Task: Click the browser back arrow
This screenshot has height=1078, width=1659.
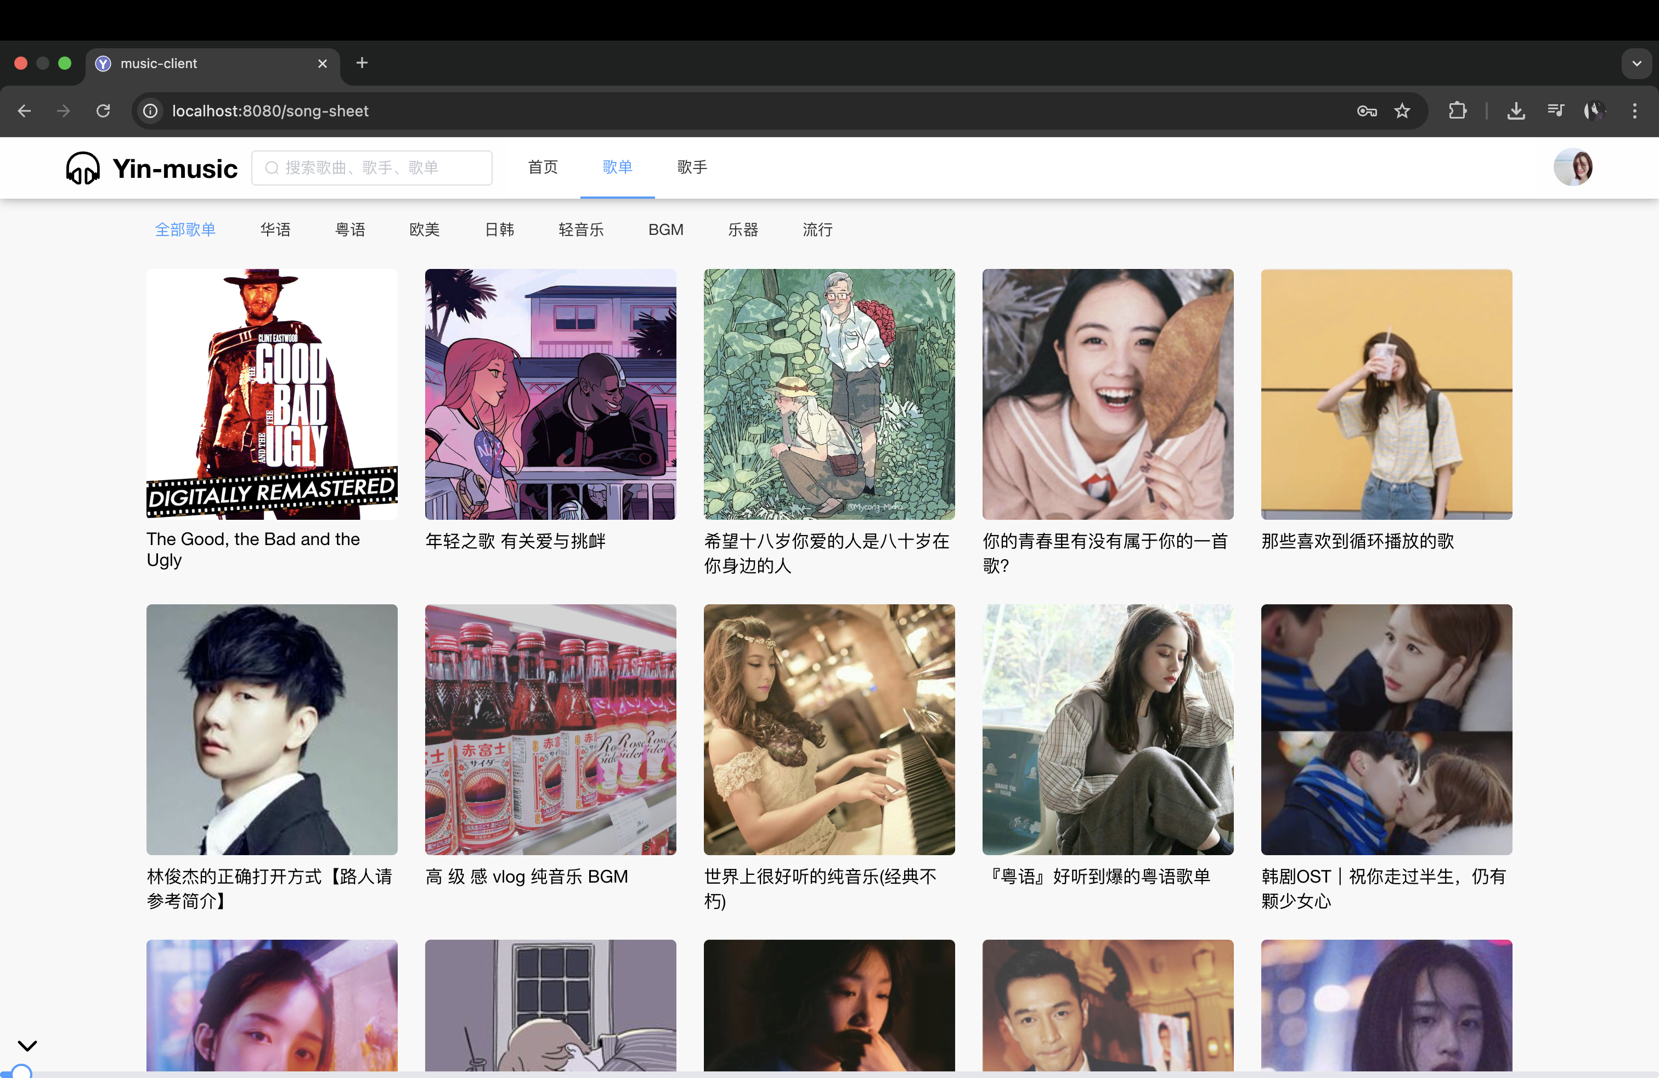Action: [24, 111]
